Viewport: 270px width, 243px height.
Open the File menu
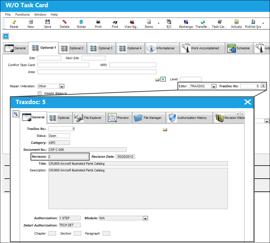tap(8, 14)
